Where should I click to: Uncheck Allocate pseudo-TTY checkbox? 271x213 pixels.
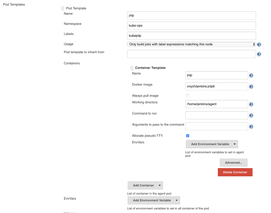(x=187, y=136)
